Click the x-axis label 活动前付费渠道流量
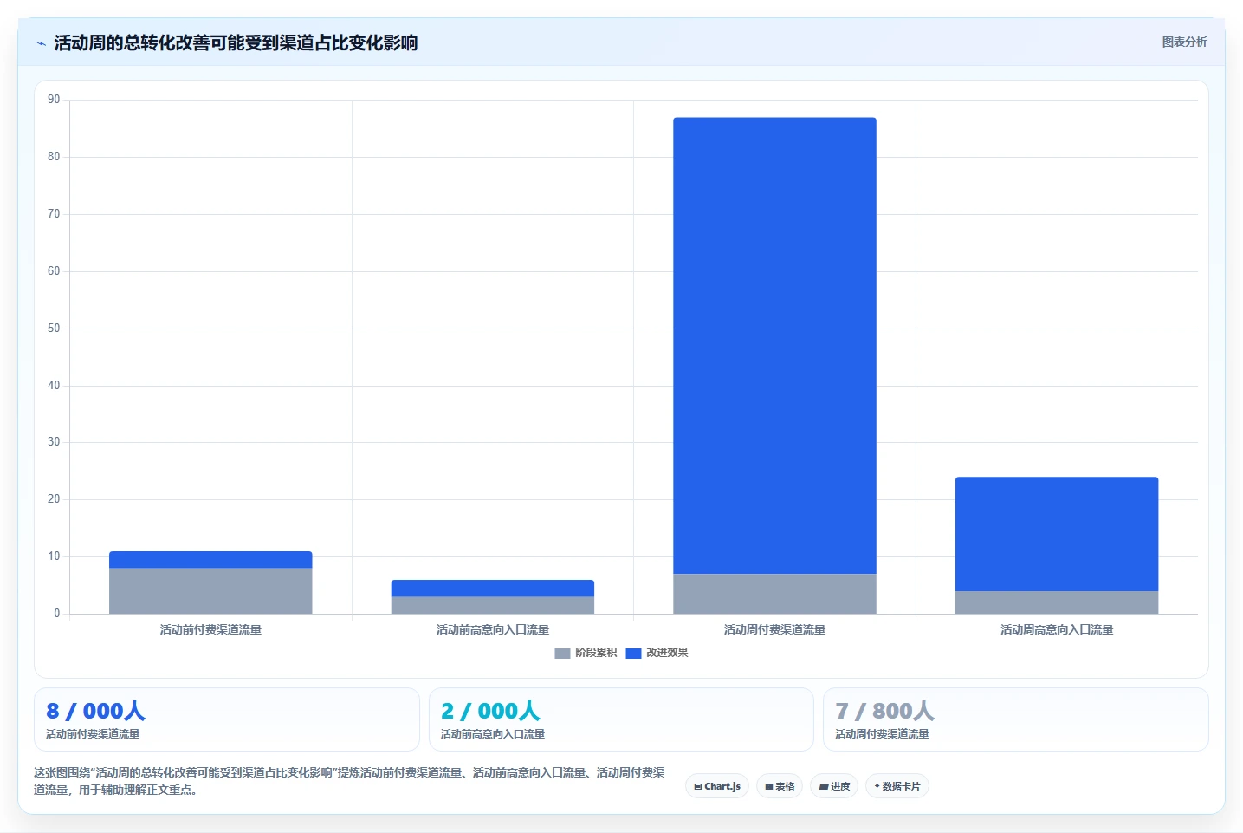 point(210,629)
